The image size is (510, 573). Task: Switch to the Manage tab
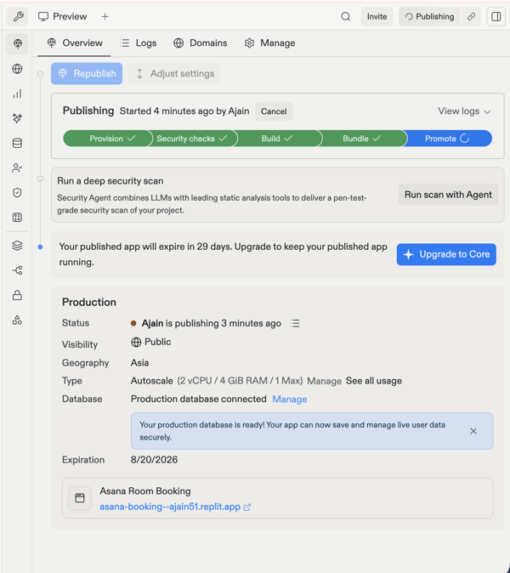269,43
